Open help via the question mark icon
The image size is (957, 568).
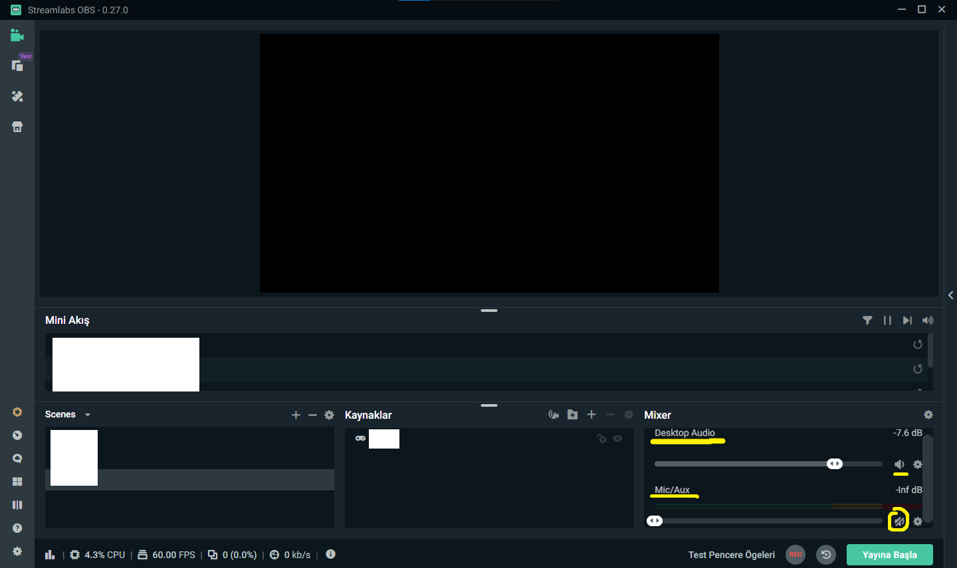17,528
